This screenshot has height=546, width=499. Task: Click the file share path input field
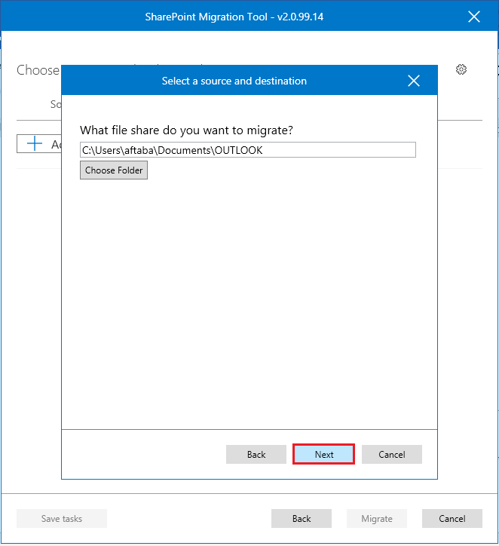coord(248,150)
